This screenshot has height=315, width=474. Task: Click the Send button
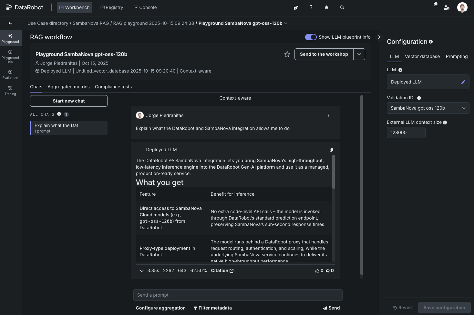pyautogui.click(x=331, y=308)
